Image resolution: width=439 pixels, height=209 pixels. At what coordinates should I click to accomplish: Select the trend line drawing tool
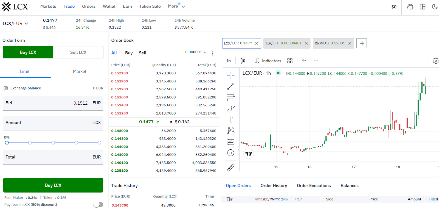[x=231, y=86]
